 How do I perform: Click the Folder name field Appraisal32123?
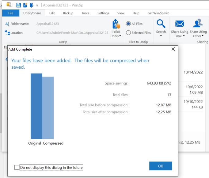[x=47, y=24]
